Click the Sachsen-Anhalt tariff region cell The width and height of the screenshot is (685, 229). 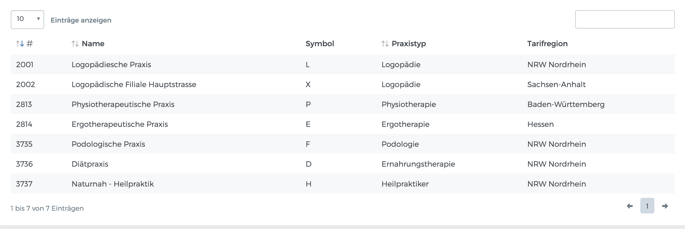pyautogui.click(x=556, y=84)
